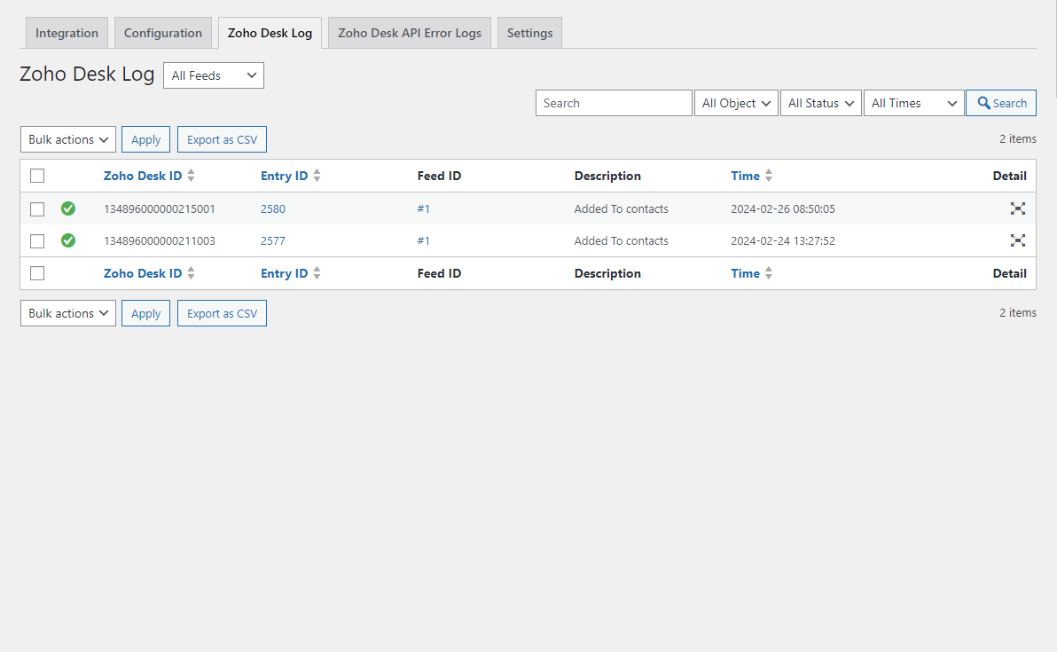The width and height of the screenshot is (1057, 652).
Task: Click Zoho Desk ID 134896000000211003 text
Action: 160,240
